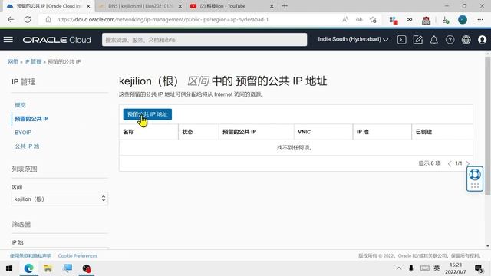Close the YouTube browser tab
491x276 pixels.
(x=272, y=6)
